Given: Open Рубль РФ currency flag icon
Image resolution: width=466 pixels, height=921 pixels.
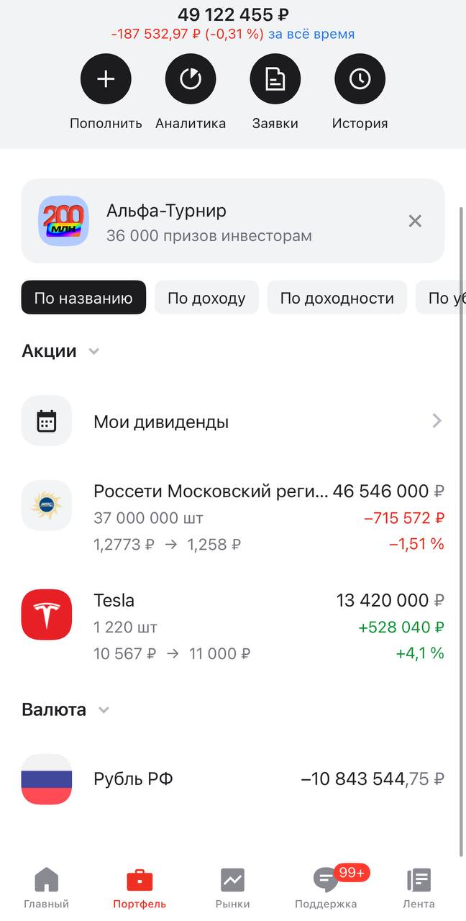Looking at the screenshot, I should [x=47, y=779].
